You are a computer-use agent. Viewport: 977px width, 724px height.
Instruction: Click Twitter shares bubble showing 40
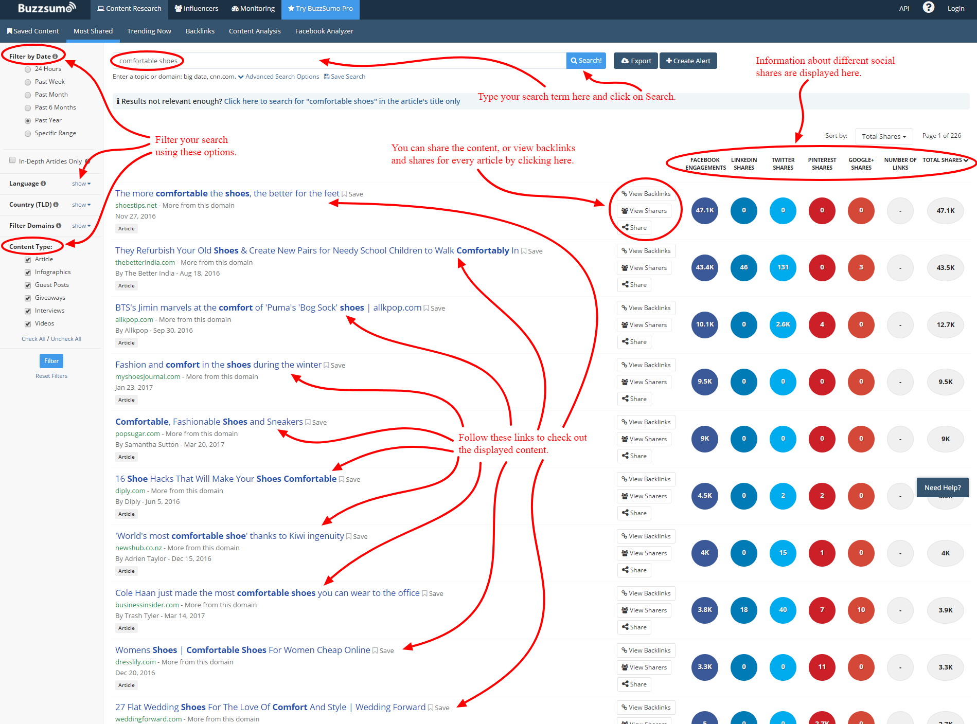pyautogui.click(x=783, y=610)
